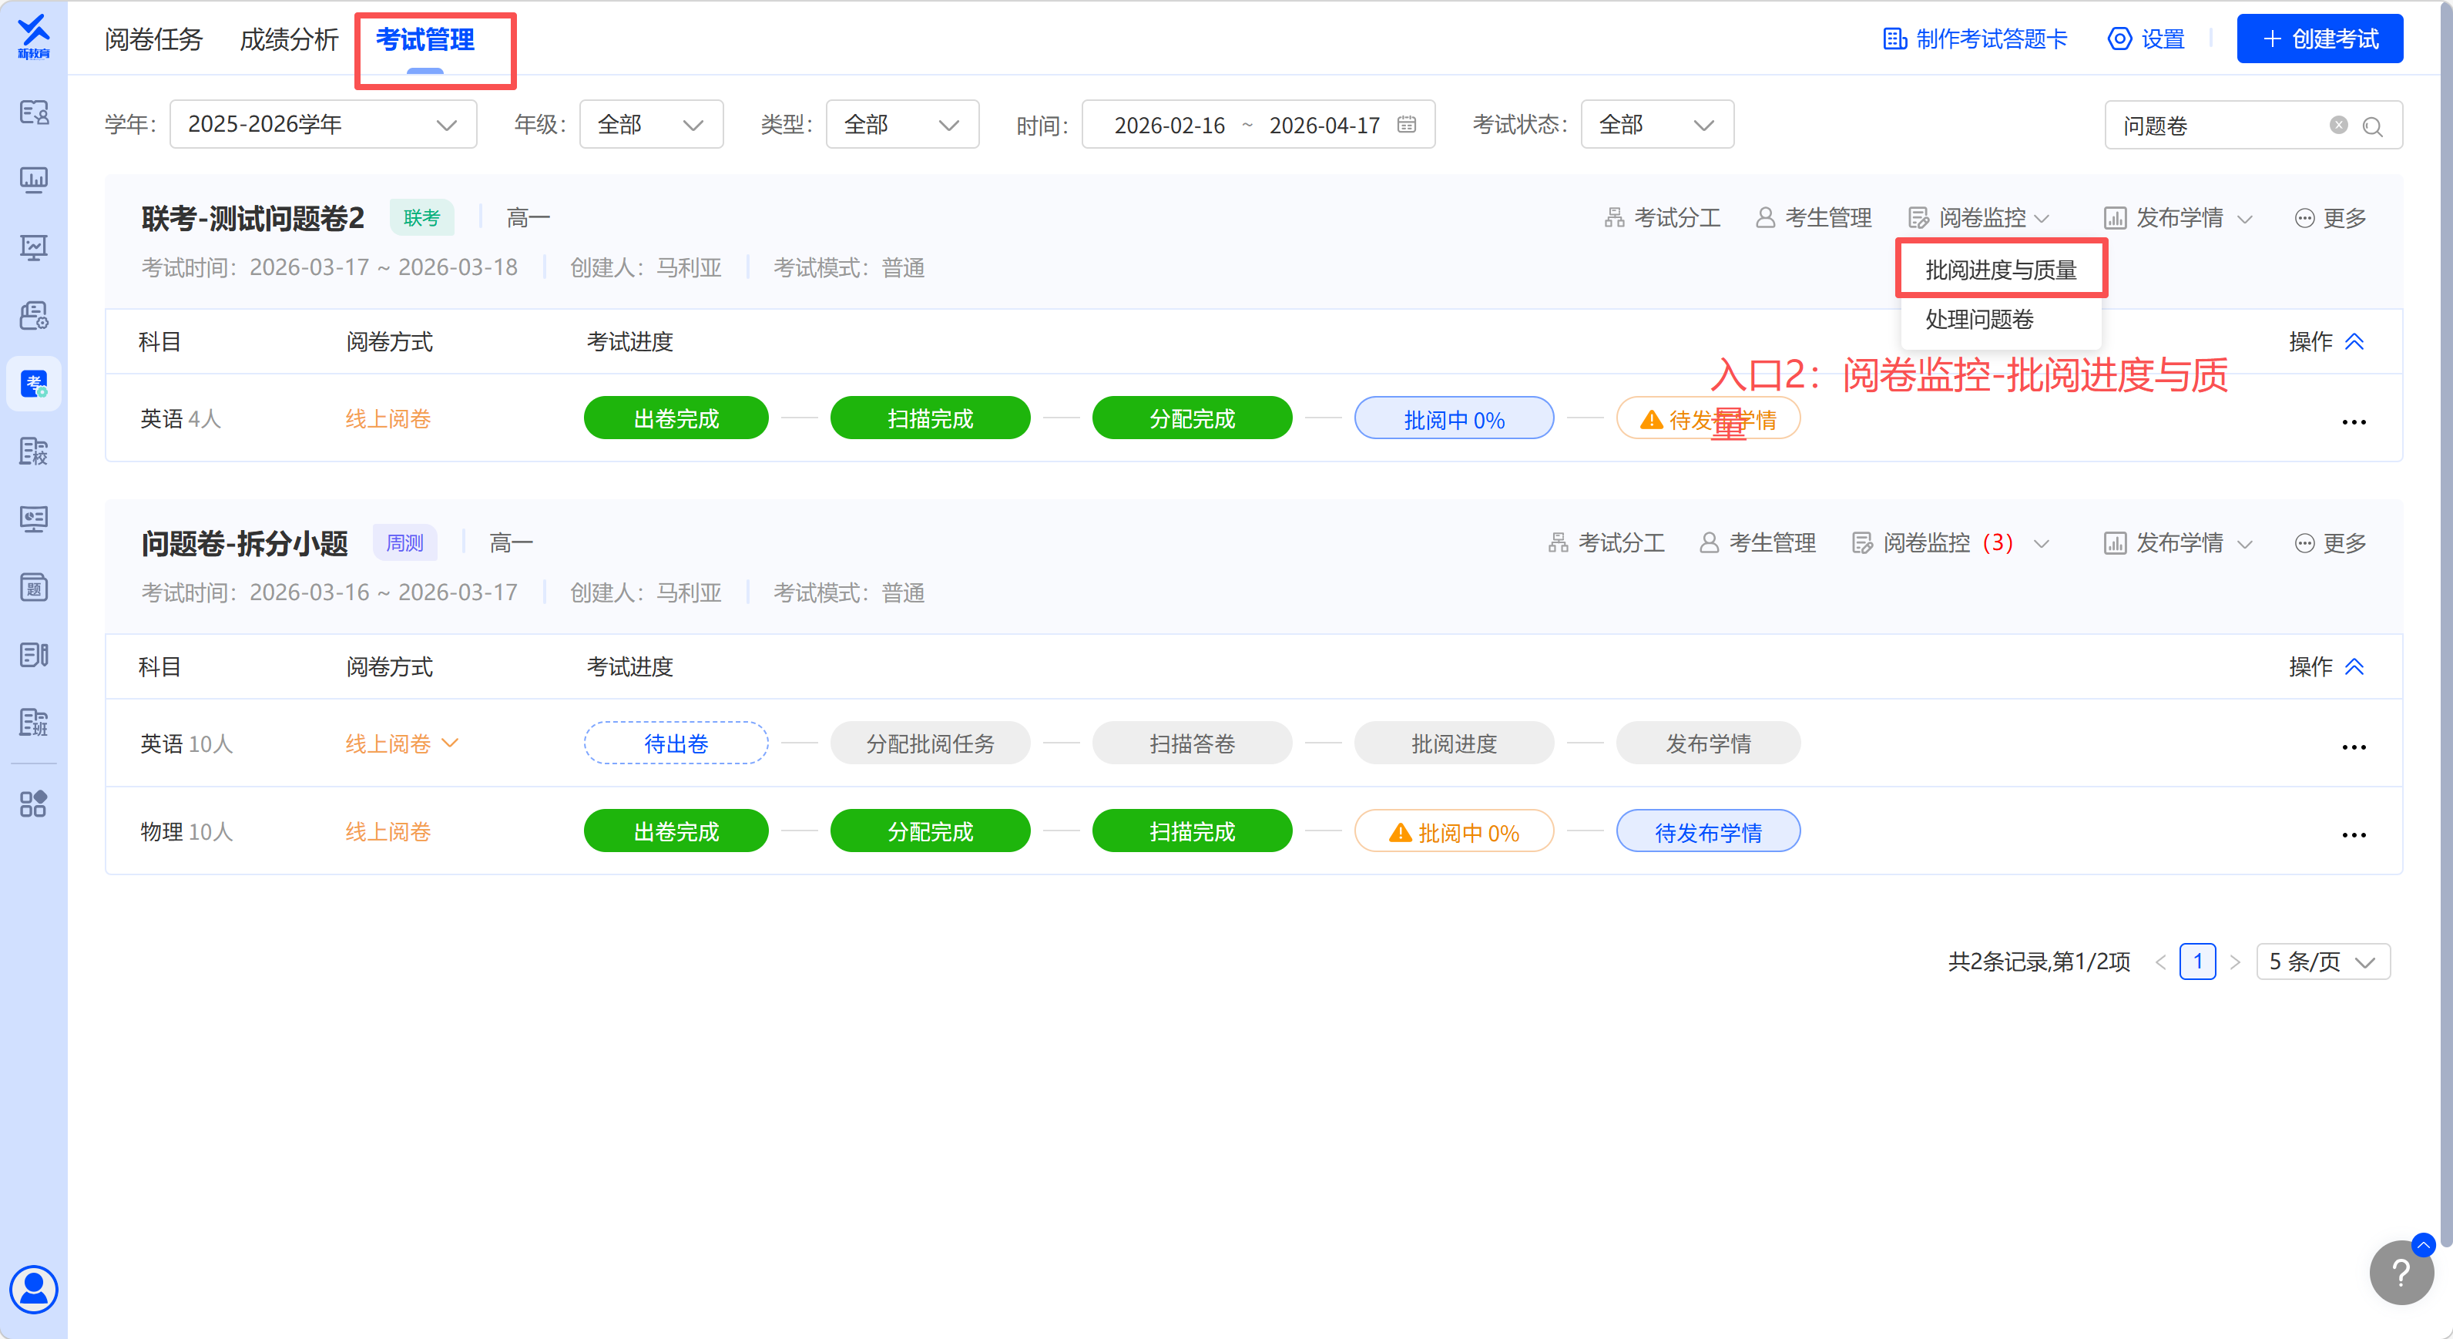Click the 批阅中 0% progress pill for 物理
This screenshot has width=2453, height=1339.
pyautogui.click(x=1453, y=832)
